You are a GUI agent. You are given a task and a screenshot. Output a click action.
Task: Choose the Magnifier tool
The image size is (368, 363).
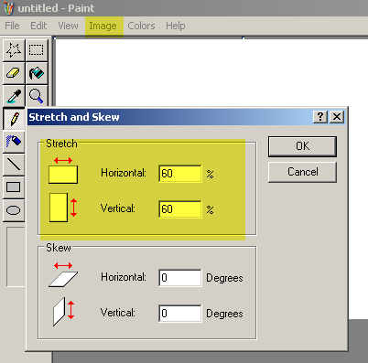coord(37,96)
